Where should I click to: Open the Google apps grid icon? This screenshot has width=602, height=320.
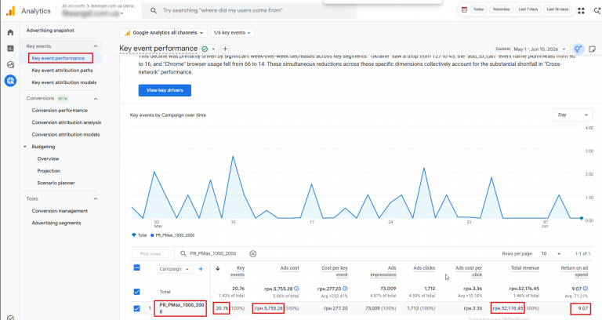point(582,10)
